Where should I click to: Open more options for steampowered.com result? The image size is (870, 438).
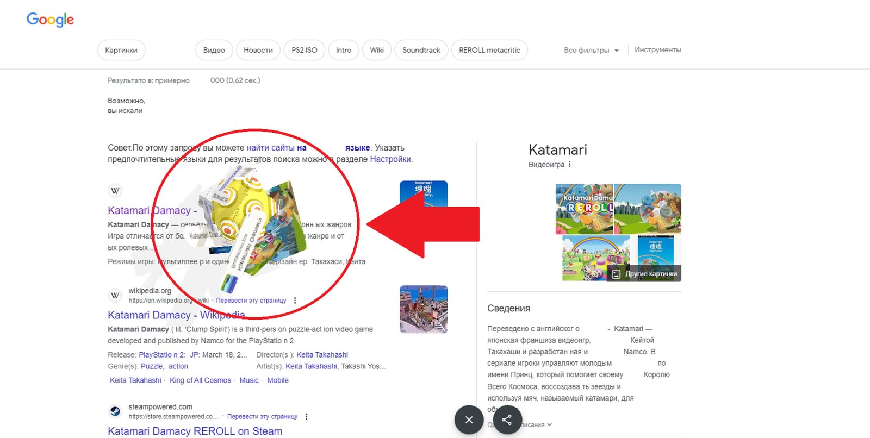pos(307,417)
